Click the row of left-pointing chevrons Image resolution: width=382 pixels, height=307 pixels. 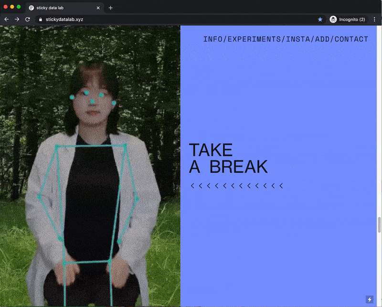pyautogui.click(x=237, y=186)
